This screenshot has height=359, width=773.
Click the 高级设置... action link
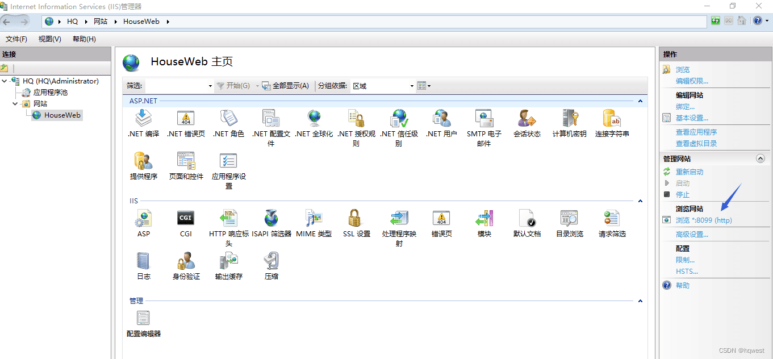click(692, 235)
